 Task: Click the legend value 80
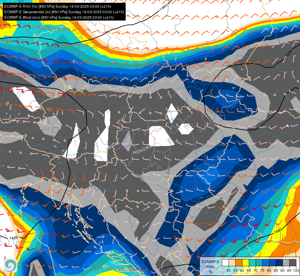pyautogui.click(x=269, y=270)
